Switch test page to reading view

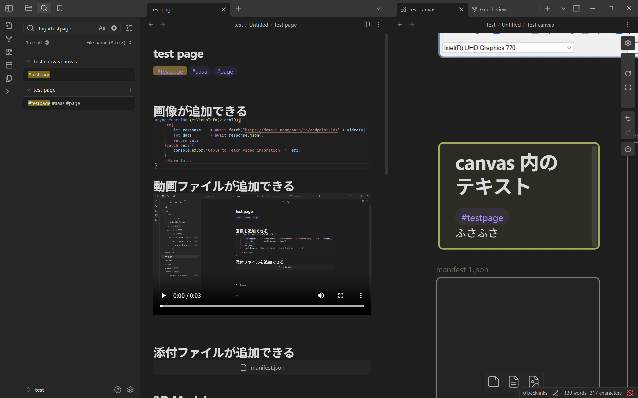(x=367, y=24)
